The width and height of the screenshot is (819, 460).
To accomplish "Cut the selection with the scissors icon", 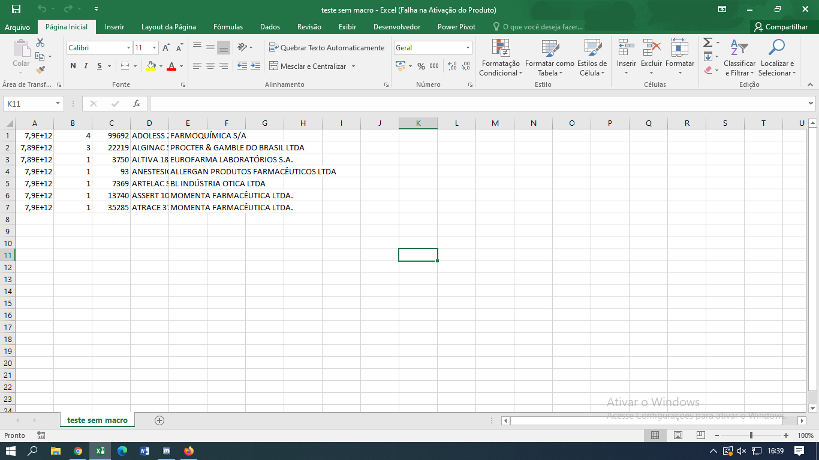I will [x=40, y=43].
